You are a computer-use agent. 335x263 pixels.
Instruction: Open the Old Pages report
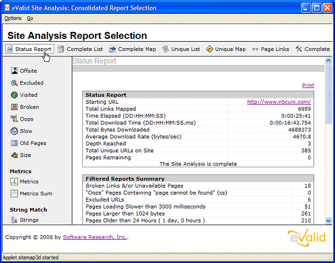click(33, 143)
